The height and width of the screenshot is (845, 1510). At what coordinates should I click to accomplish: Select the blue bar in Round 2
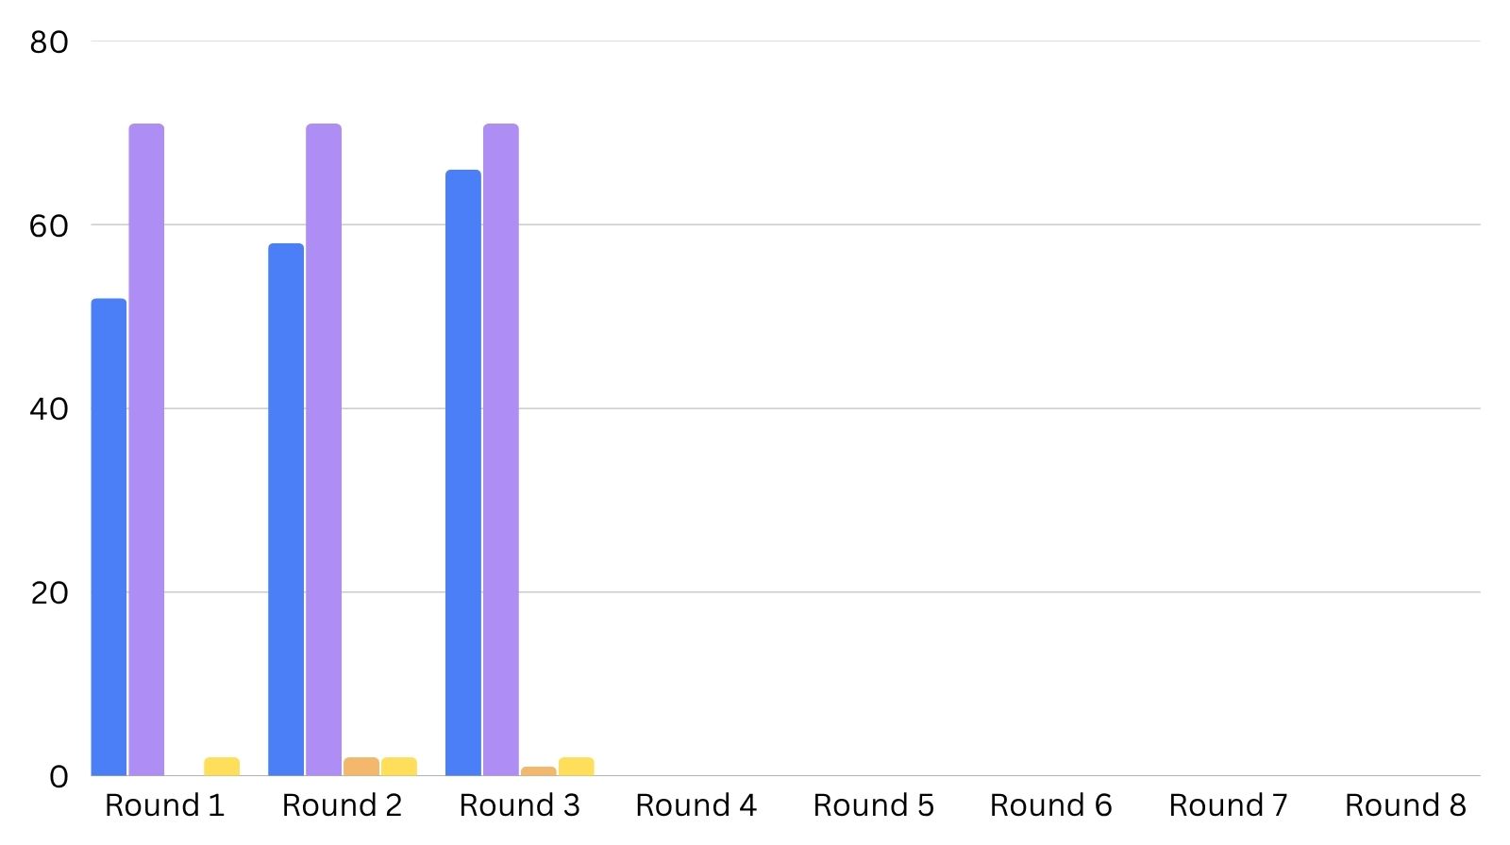click(x=286, y=510)
